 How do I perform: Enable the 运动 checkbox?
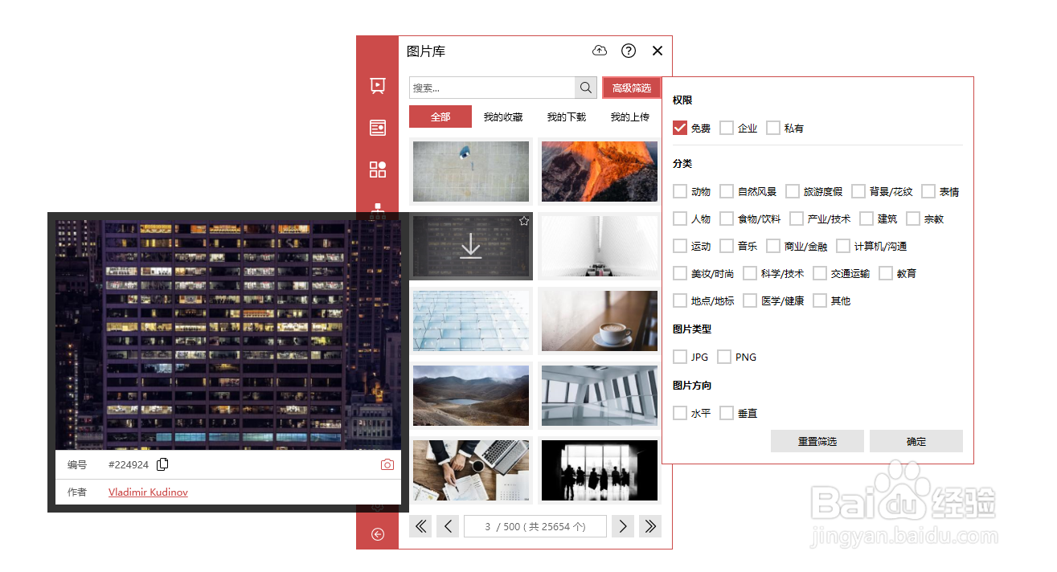(x=680, y=246)
